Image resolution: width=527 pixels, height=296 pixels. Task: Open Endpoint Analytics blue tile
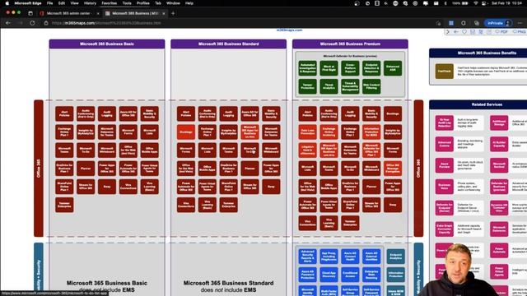(x=396, y=257)
